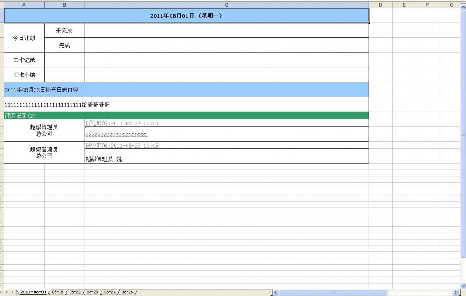Switch to the 08-22 sheet tab
Screen dimensions: 466x296
click(x=74, y=292)
